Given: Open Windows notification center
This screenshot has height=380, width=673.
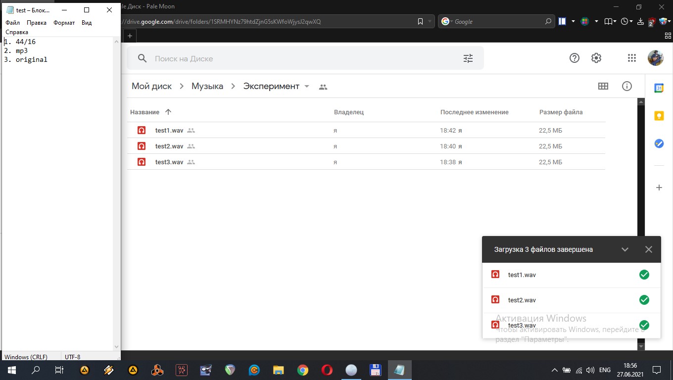Looking at the screenshot, I should click(x=657, y=370).
